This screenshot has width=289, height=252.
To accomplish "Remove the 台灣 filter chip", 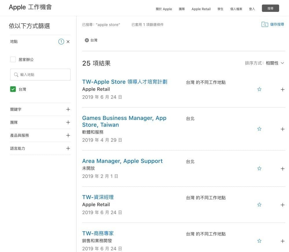I will click(x=87, y=40).
